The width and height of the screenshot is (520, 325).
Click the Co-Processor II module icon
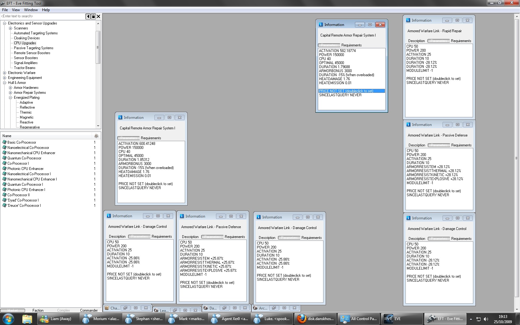pos(4,195)
